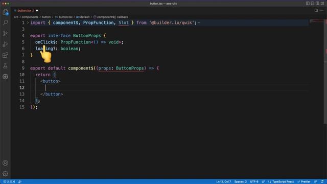The width and height of the screenshot is (327, 184).
Task: Click ButtonProps in interface declaration line 4
Action: tap(87, 36)
